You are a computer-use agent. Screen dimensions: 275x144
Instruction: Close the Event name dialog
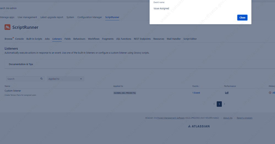(x=242, y=18)
